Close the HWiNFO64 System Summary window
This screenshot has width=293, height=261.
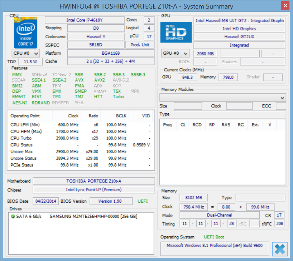pyautogui.click(x=285, y=5)
